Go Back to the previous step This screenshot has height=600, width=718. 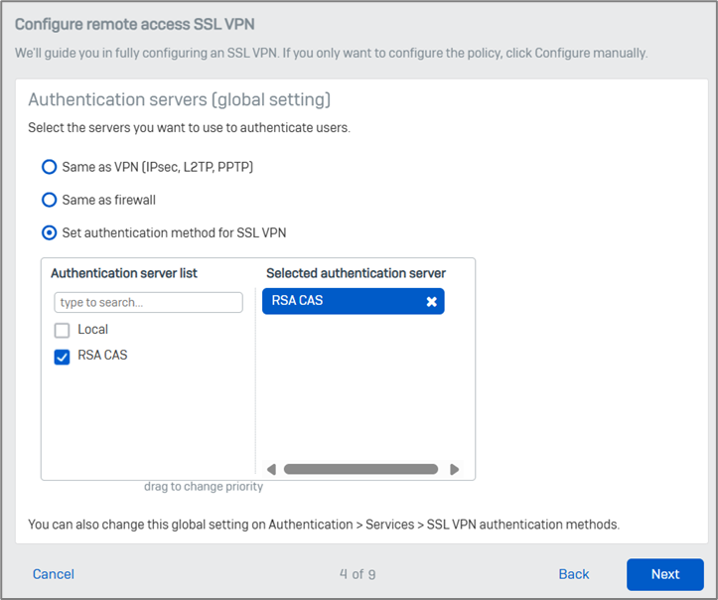pyautogui.click(x=574, y=574)
